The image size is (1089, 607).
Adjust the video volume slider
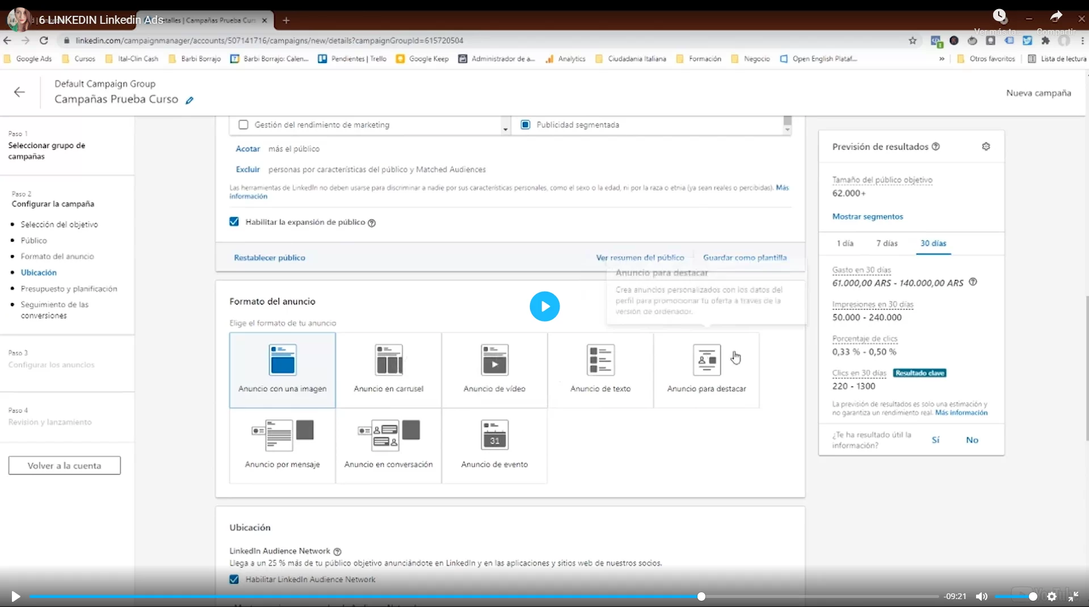(x=1016, y=596)
